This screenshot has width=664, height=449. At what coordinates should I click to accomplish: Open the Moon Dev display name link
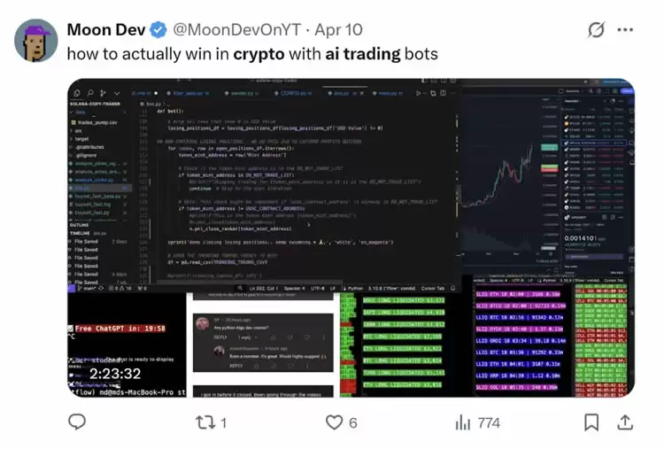pos(106,29)
